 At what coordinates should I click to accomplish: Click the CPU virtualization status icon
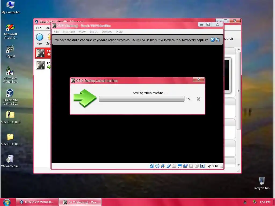click(x=191, y=166)
